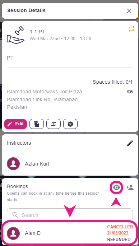Edit the 1-1 PT session

[x=16, y=124]
